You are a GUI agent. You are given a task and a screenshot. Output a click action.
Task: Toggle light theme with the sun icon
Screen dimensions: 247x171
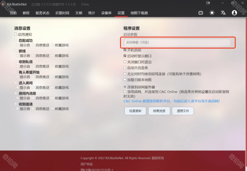[x=212, y=13]
